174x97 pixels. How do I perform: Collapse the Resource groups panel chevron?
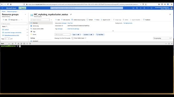[25, 14]
